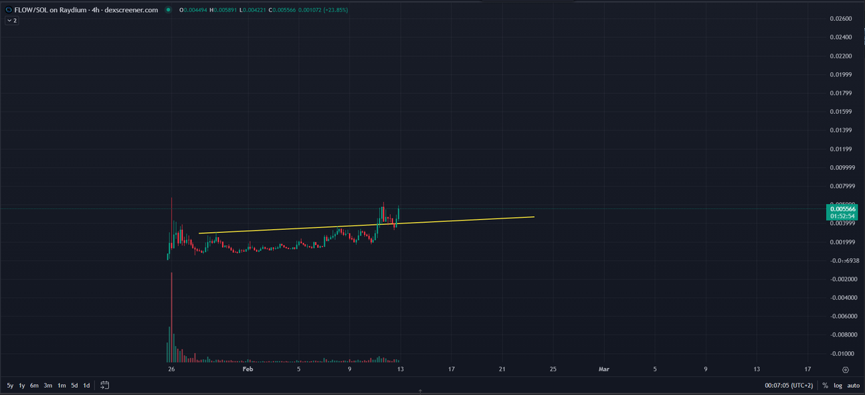
Task: Toggle logarithmic scale mode
Action: (838, 386)
